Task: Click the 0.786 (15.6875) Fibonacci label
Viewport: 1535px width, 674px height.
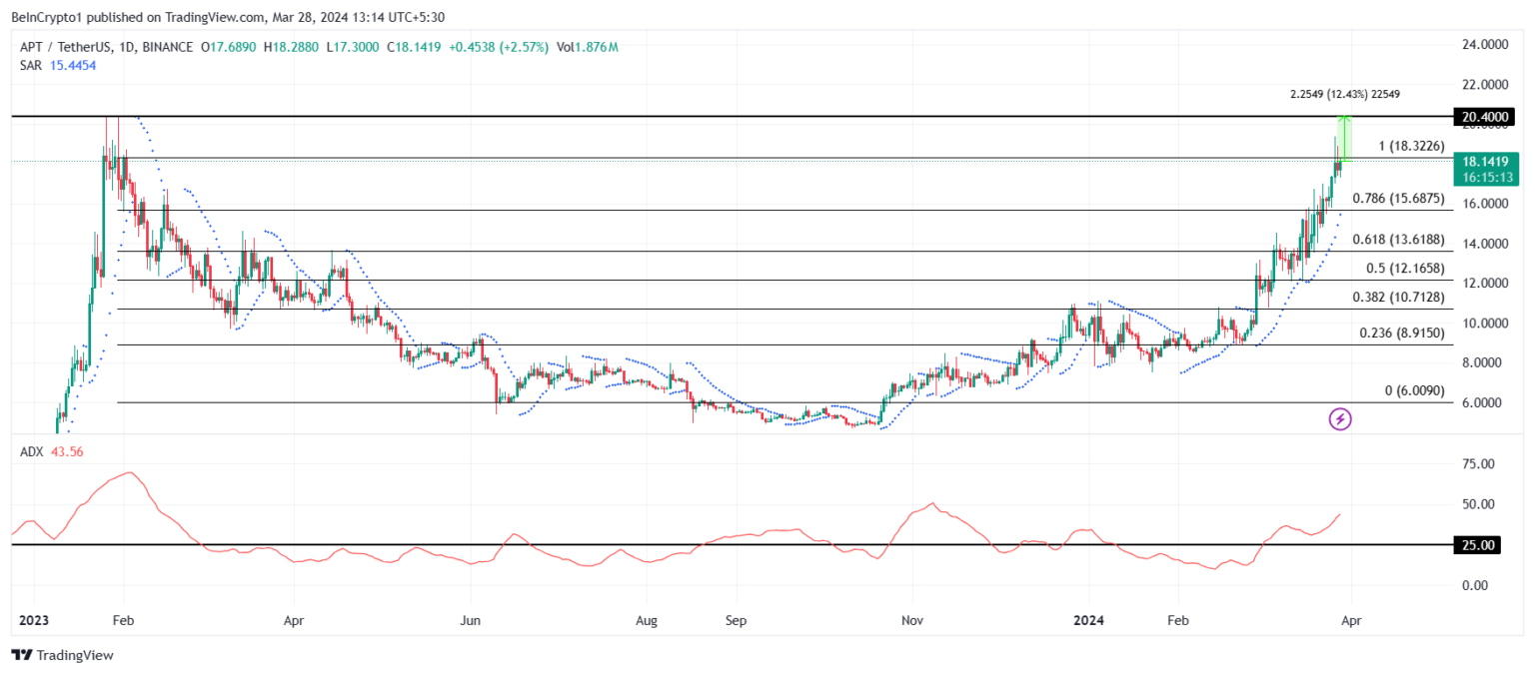Action: (1398, 199)
